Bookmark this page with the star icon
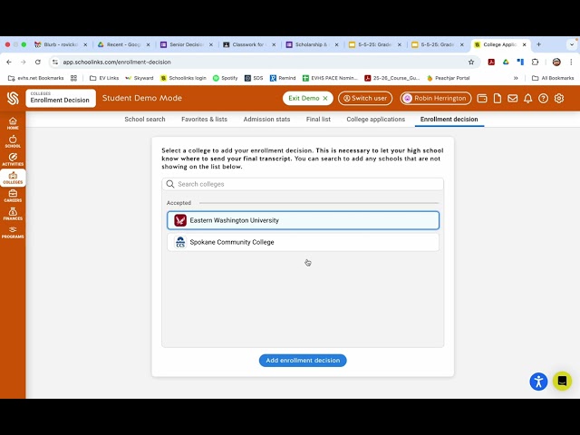The height and width of the screenshot is (435, 580). coord(471,63)
